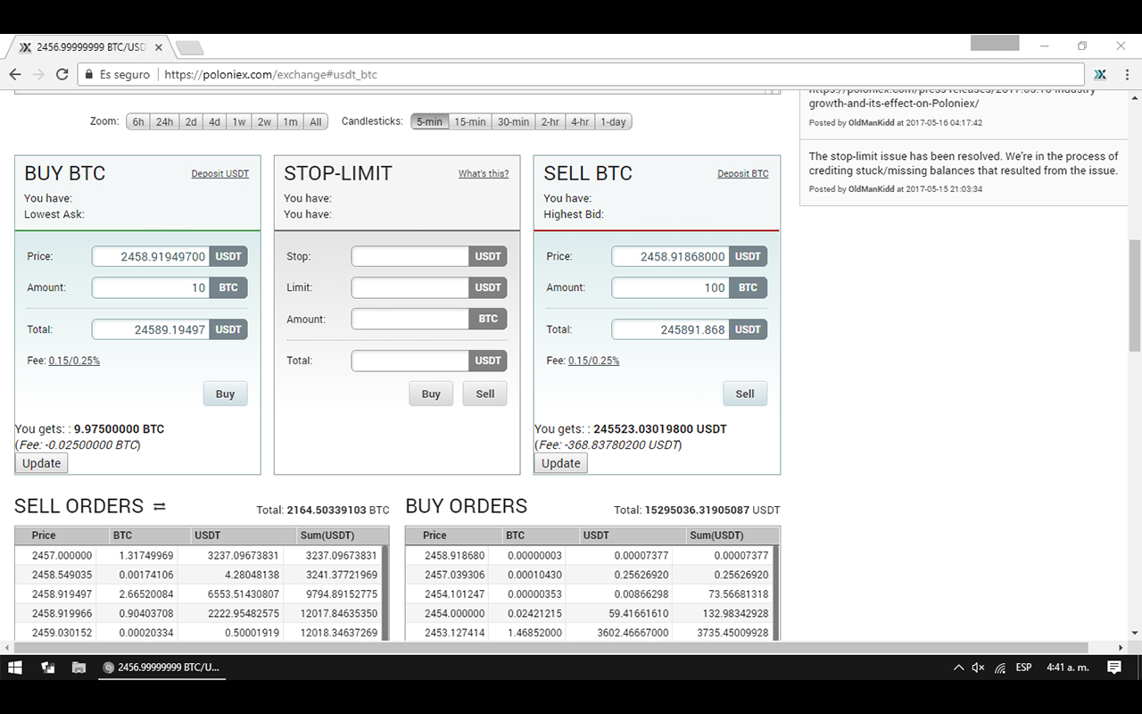Viewport: 1142px width, 714px height.
Task: Click the browser address bar URL
Action: [x=271, y=75]
